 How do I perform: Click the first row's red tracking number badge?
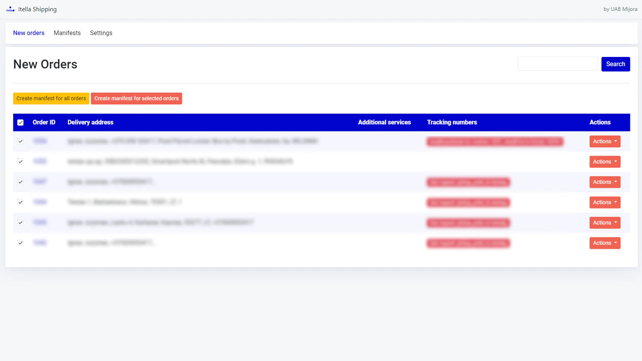(x=495, y=142)
